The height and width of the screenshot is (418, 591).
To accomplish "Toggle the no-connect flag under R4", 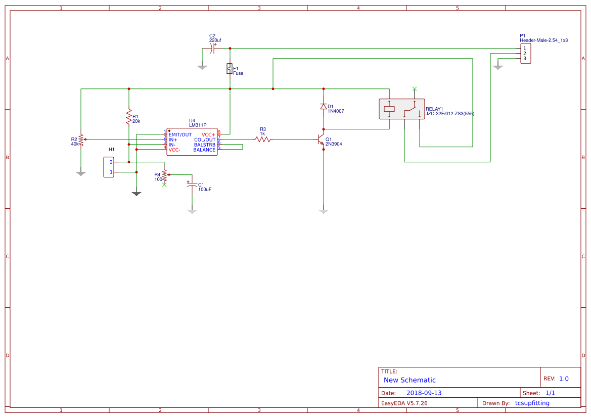I will 164,184.
